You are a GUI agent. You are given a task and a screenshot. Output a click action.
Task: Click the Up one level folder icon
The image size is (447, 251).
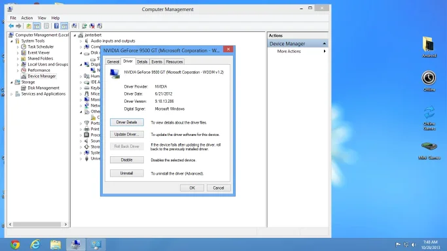coord(29,26)
